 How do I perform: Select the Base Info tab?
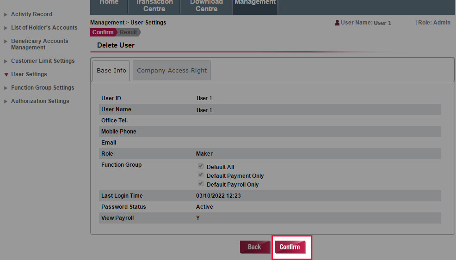[111, 70]
